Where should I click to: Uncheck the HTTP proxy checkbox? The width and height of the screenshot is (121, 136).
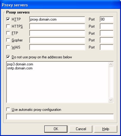[8, 19]
